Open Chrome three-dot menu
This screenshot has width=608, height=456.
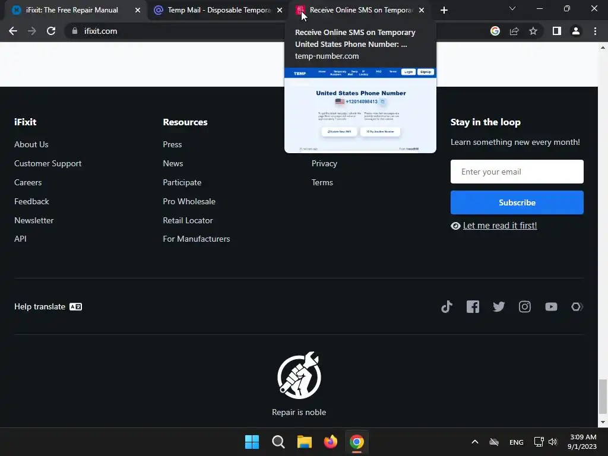pos(595,31)
